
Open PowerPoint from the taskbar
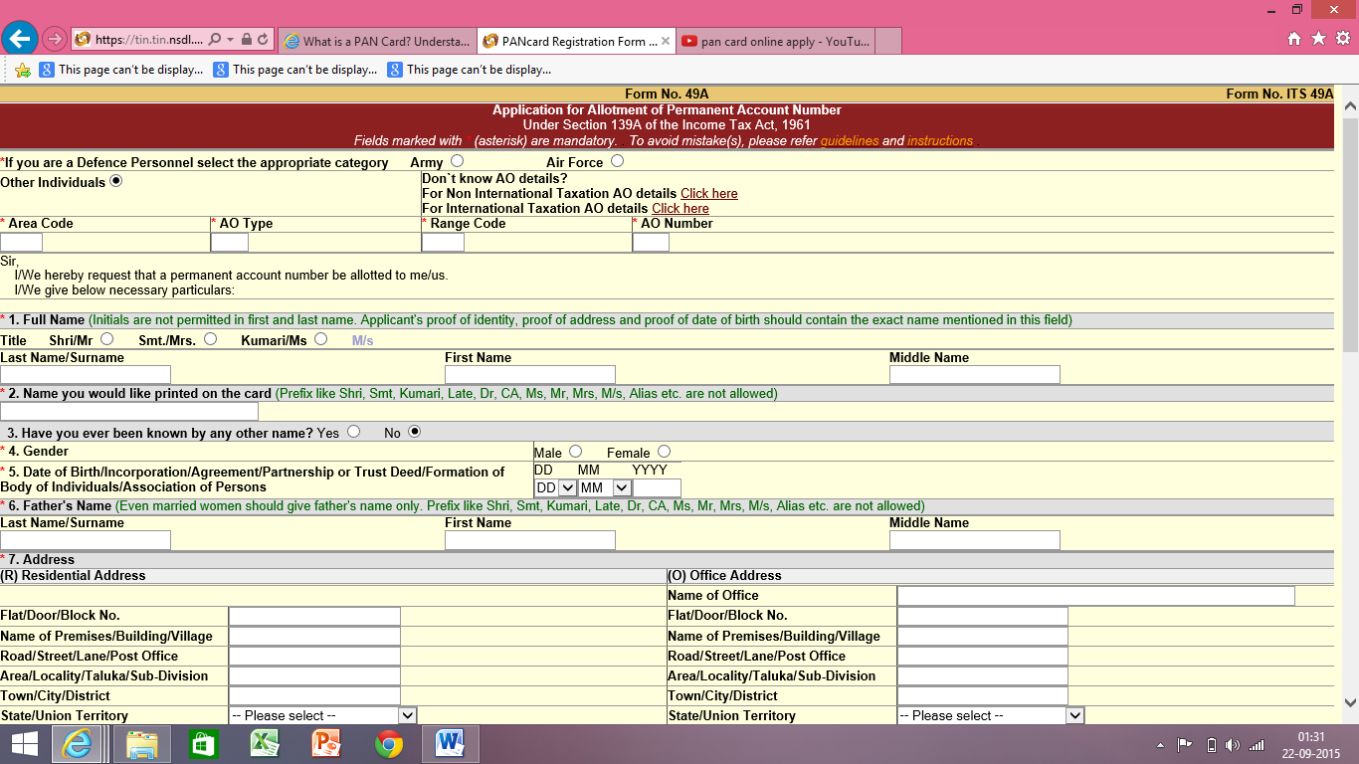[x=327, y=744]
